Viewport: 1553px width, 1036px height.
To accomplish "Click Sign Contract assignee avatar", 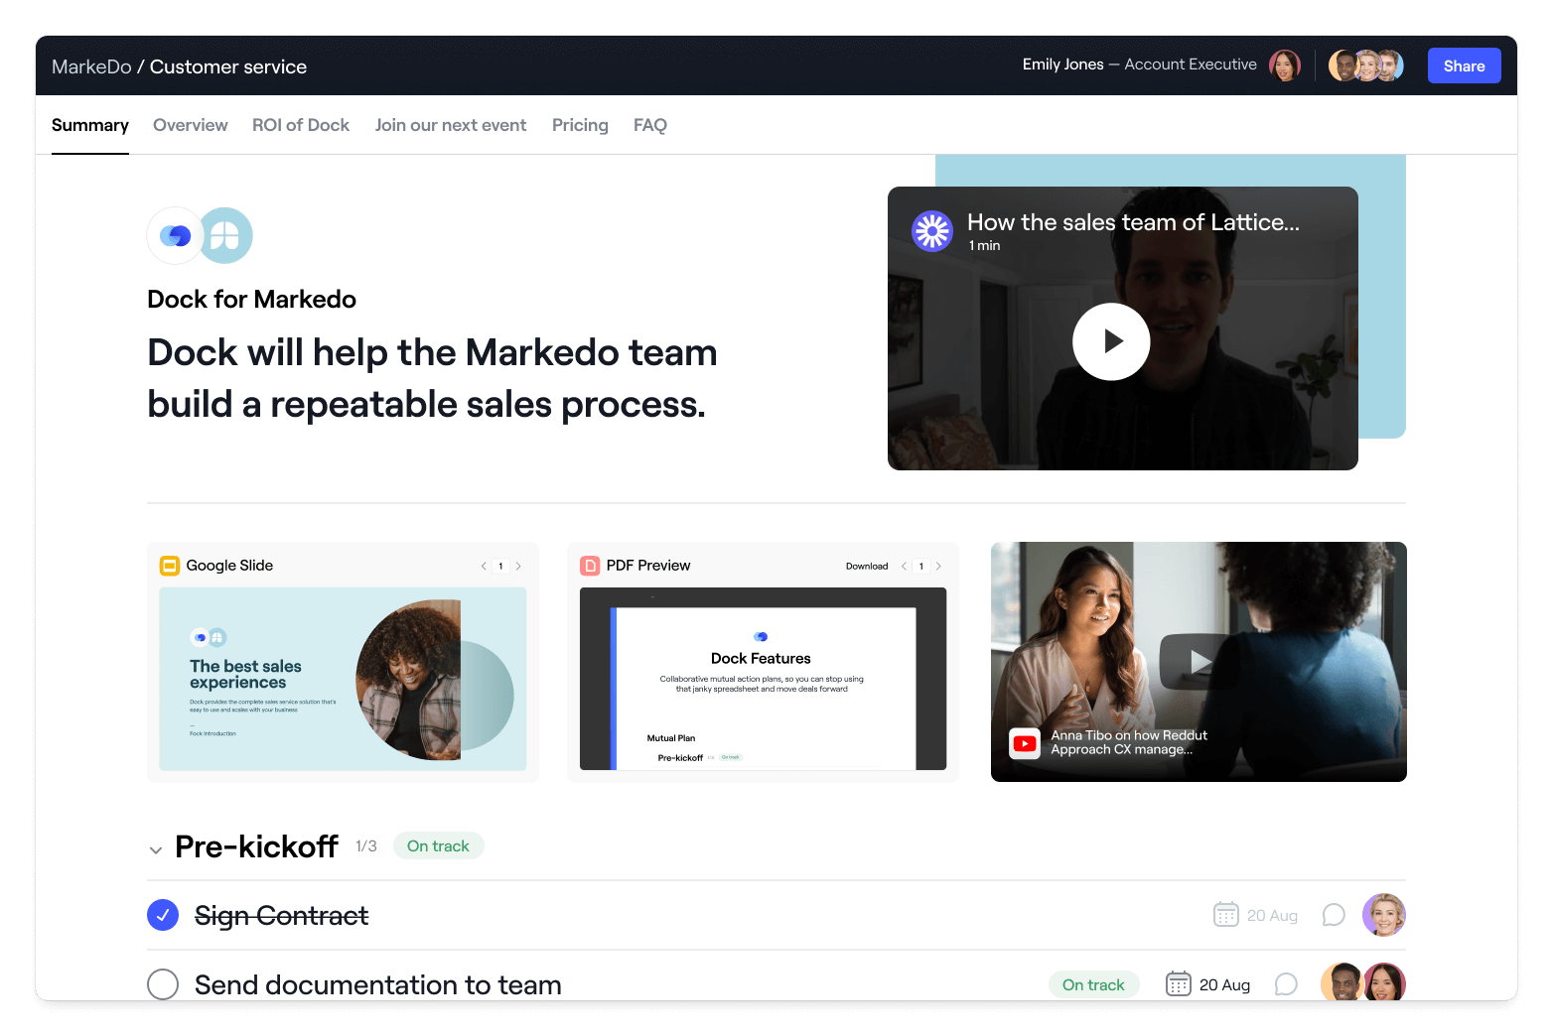I will pyautogui.click(x=1384, y=915).
